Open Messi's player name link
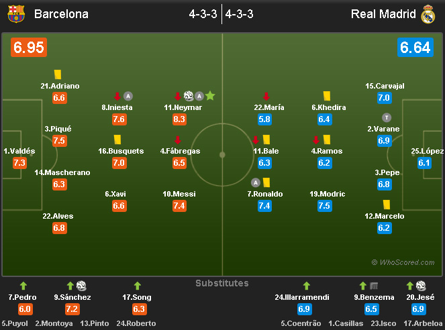 179,194
